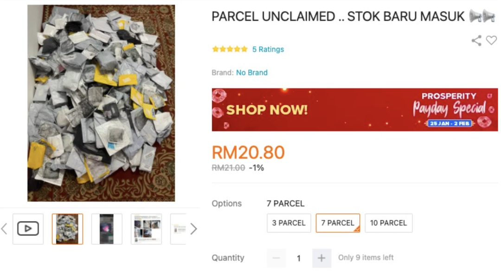Open the 5 Ratings reviews page
Viewport: 501px width, 272px height.
click(x=269, y=49)
